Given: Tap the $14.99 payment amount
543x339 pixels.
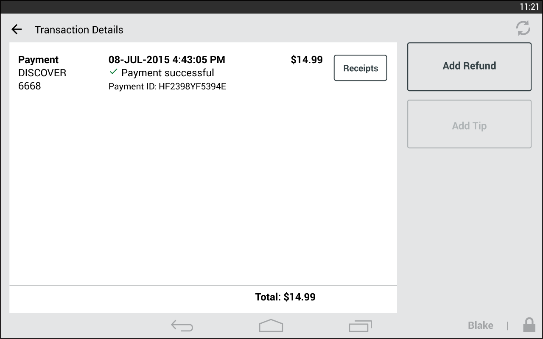Looking at the screenshot, I should coord(306,60).
